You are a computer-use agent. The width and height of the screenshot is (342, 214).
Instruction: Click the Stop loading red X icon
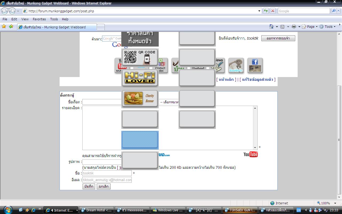(273, 11)
